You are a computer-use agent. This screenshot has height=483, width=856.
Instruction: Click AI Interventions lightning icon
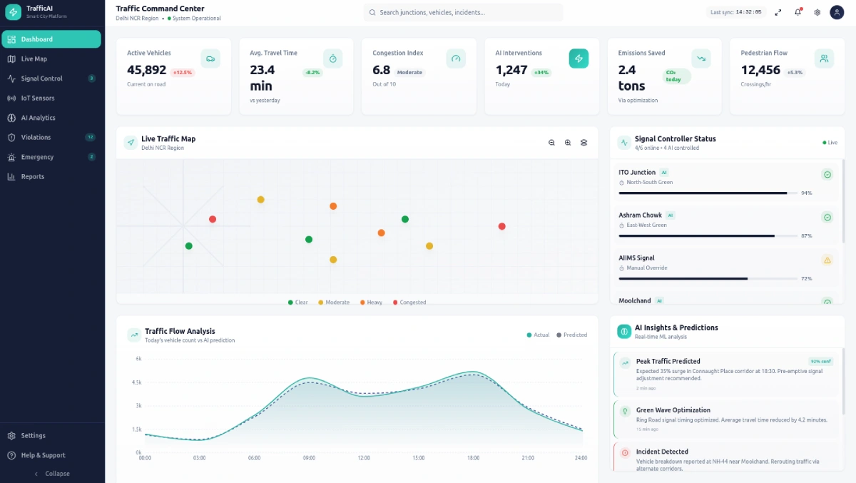click(x=579, y=59)
